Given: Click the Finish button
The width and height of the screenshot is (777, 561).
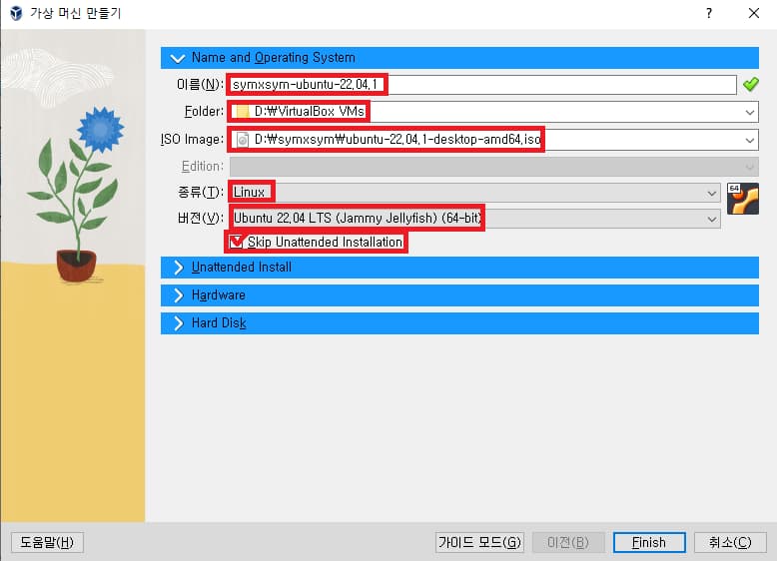Looking at the screenshot, I should tap(649, 543).
